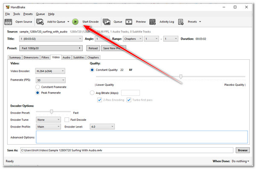Switch to the Audio tab
Viewport: 256px width, 169px height.
coord(67,58)
